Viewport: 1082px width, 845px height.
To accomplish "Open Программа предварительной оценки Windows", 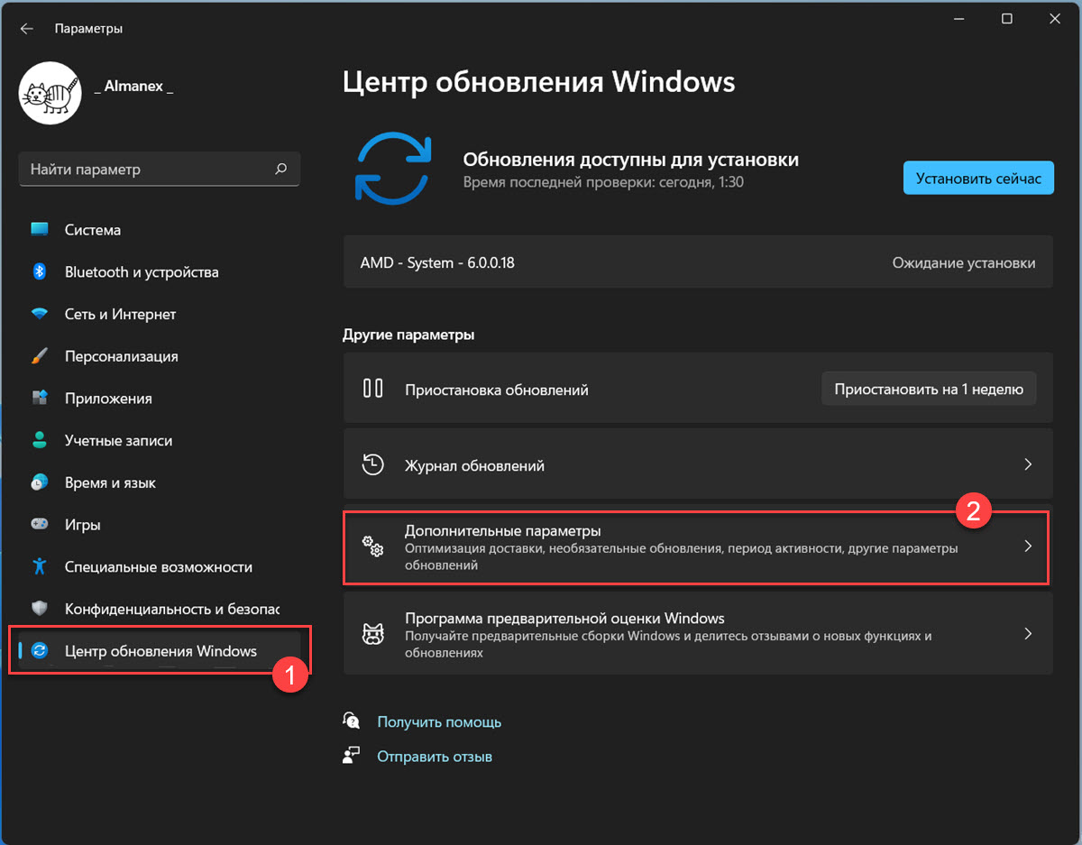I will [698, 632].
